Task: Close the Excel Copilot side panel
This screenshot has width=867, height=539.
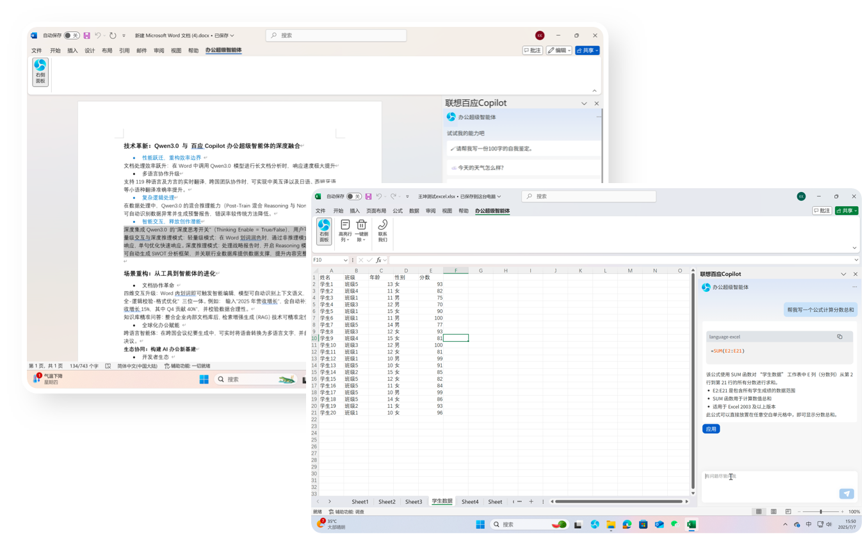Action: pos(855,274)
